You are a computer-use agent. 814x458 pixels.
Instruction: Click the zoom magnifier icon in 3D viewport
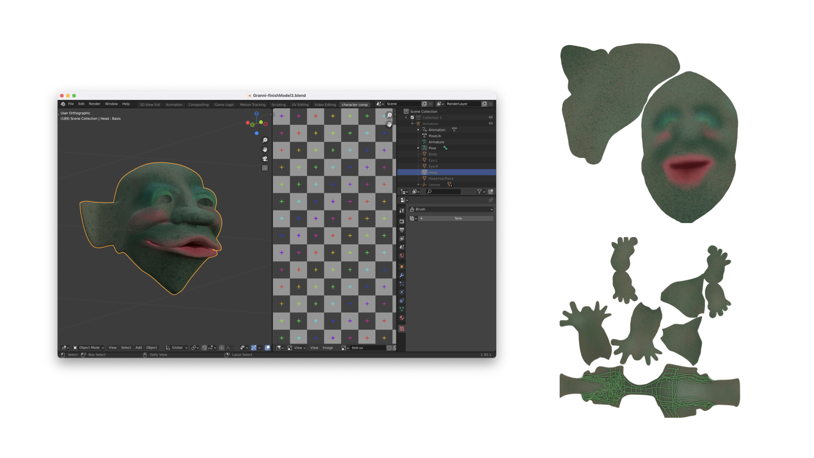[265, 140]
